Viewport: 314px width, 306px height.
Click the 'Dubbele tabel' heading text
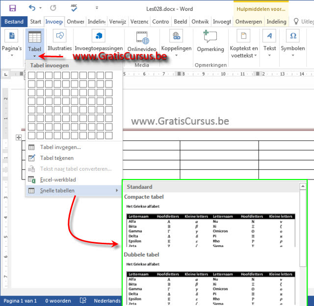click(x=141, y=255)
